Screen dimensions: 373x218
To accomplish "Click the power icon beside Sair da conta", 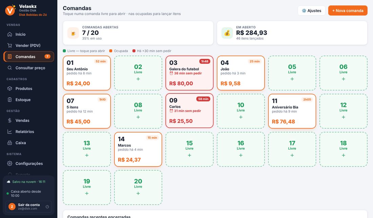I will (47, 206).
